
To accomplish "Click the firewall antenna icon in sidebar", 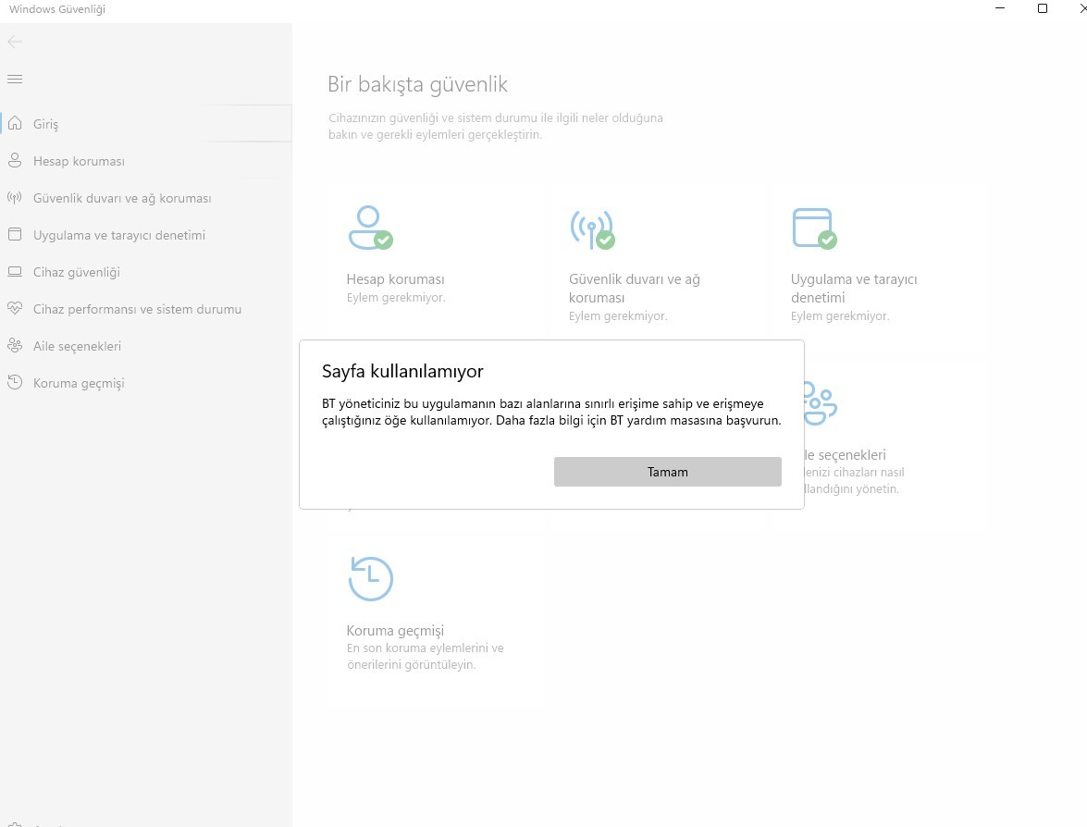I will point(15,198).
